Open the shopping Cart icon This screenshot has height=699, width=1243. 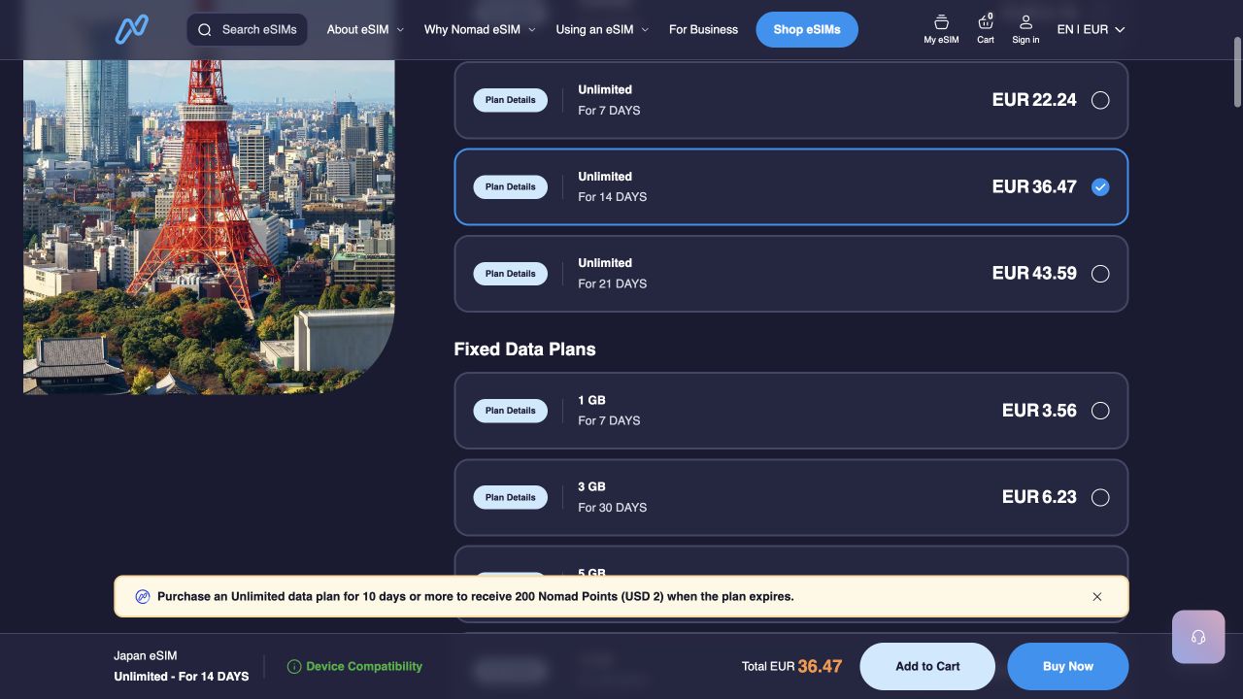click(x=986, y=21)
